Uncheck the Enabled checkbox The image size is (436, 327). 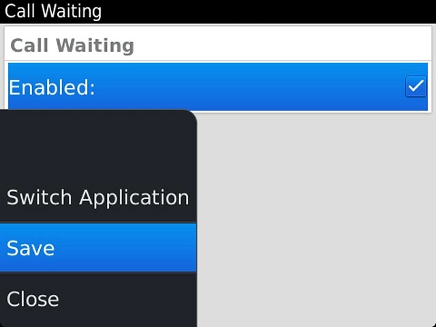click(x=416, y=87)
